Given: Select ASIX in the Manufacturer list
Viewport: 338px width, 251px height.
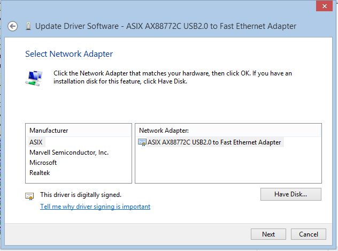Looking at the screenshot, I should click(36, 142).
